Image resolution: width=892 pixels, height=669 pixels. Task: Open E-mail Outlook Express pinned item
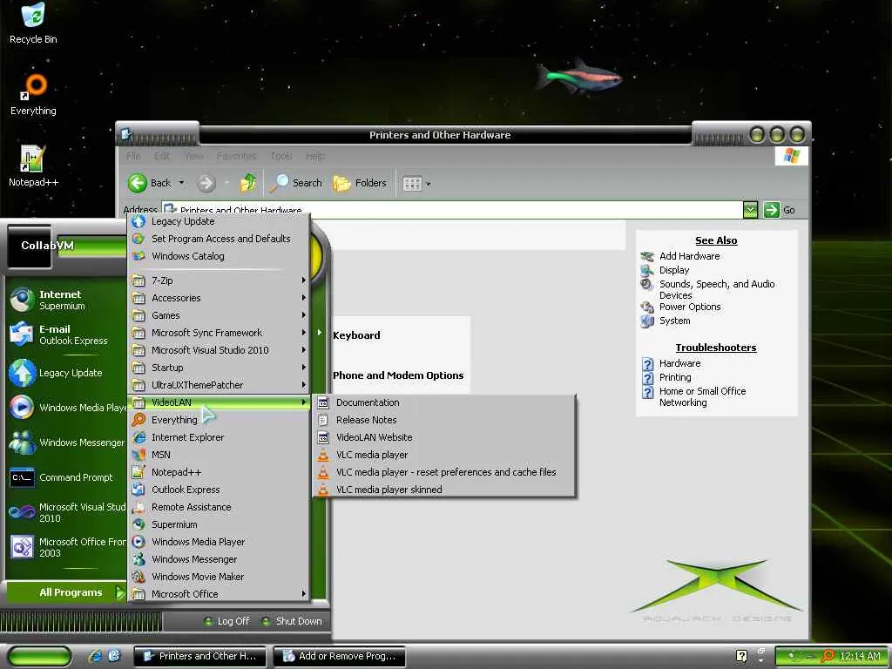tap(64, 334)
